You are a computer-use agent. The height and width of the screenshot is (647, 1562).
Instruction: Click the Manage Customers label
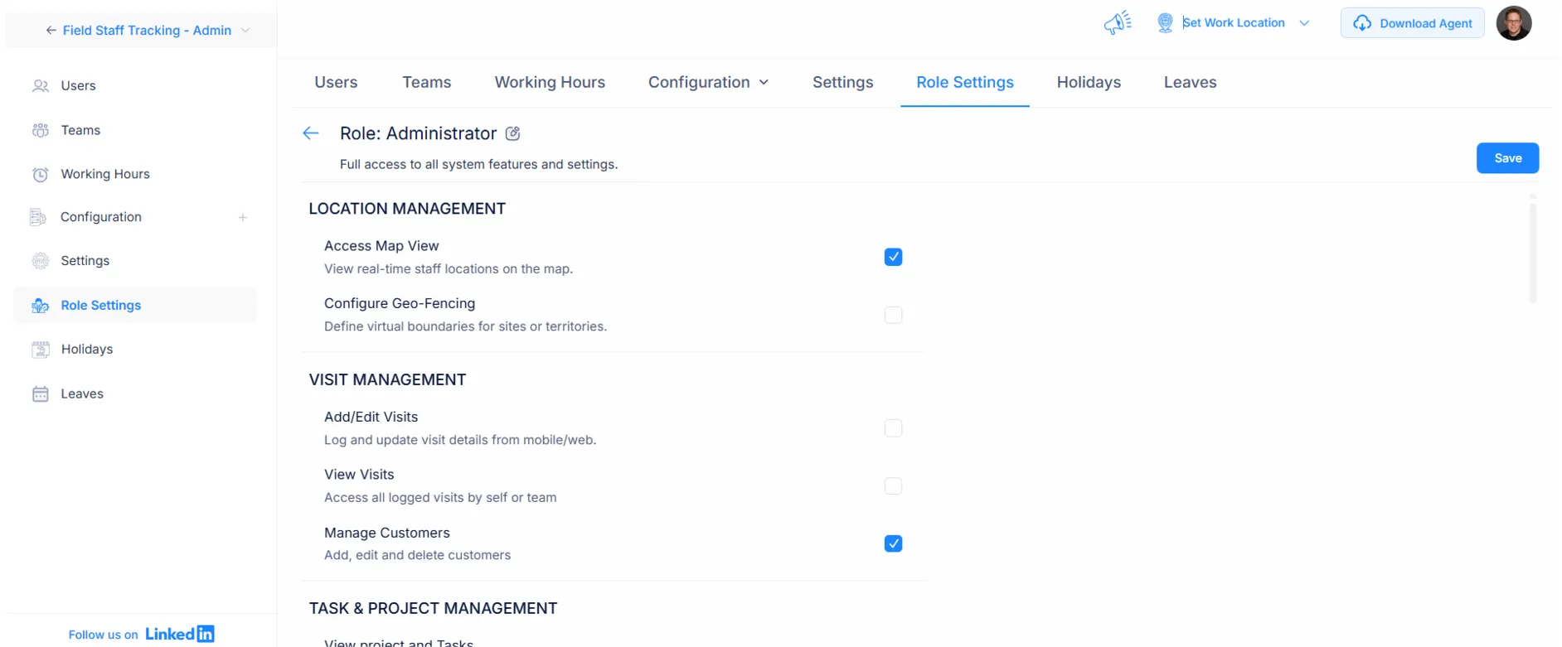[x=386, y=534]
